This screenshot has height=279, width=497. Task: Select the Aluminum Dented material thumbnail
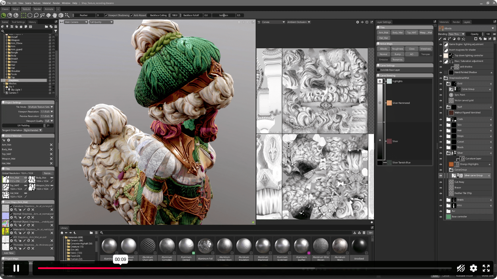[186, 245]
